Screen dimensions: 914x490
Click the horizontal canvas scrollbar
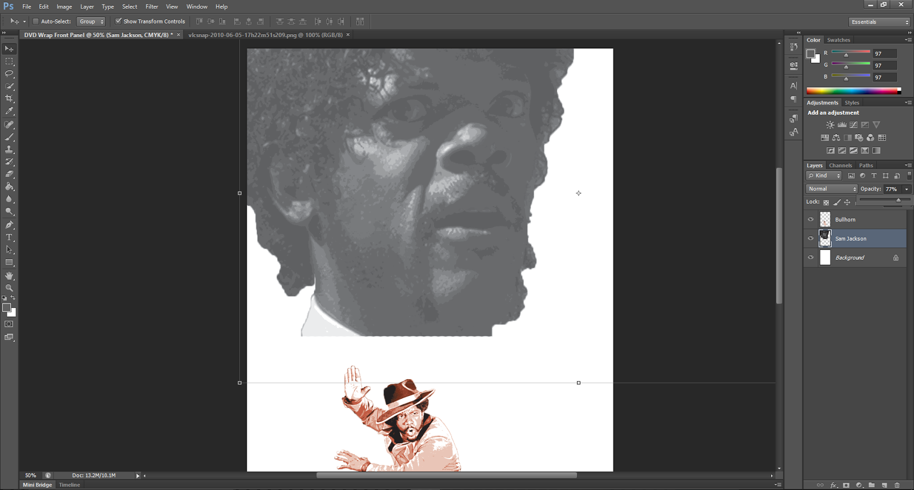(446, 475)
